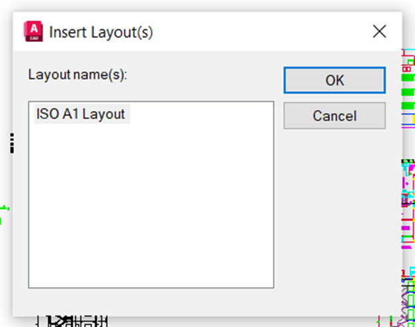The image size is (415, 327).
Task: Click the blank gray area beneath the list box
Action: tap(151, 302)
